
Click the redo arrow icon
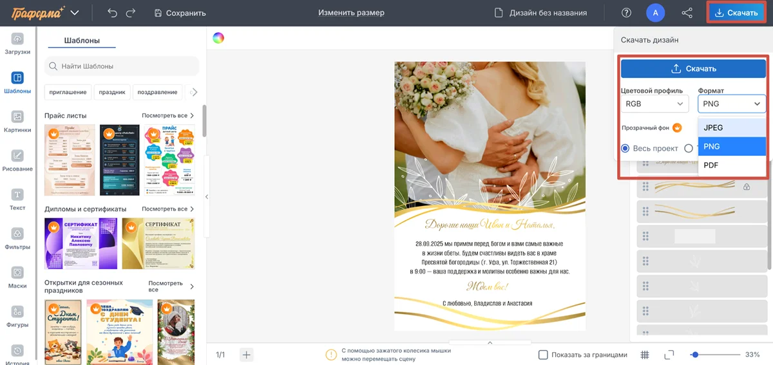[131, 13]
